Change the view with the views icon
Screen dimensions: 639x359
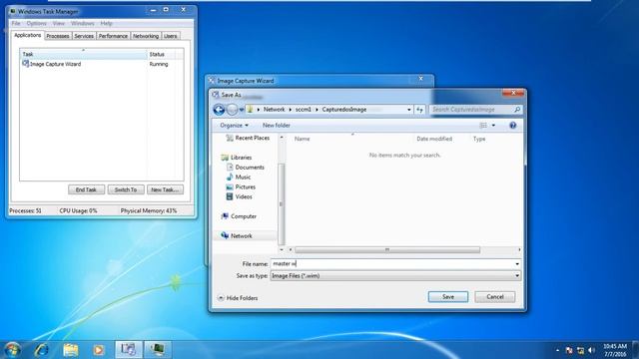point(483,126)
